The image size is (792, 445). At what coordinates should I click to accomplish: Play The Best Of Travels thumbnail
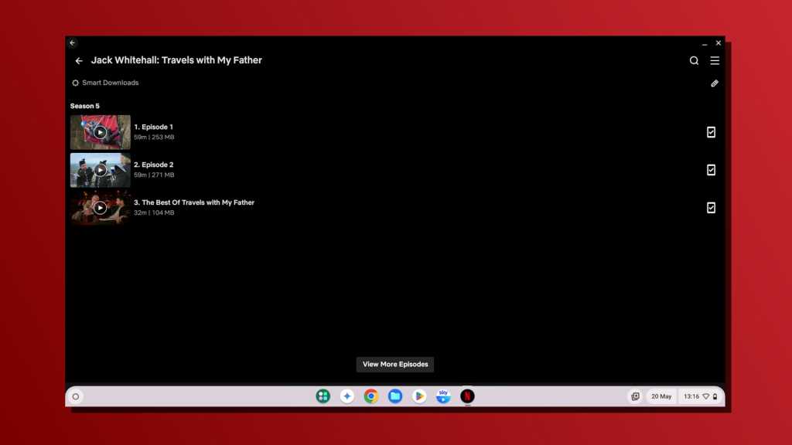(x=100, y=208)
